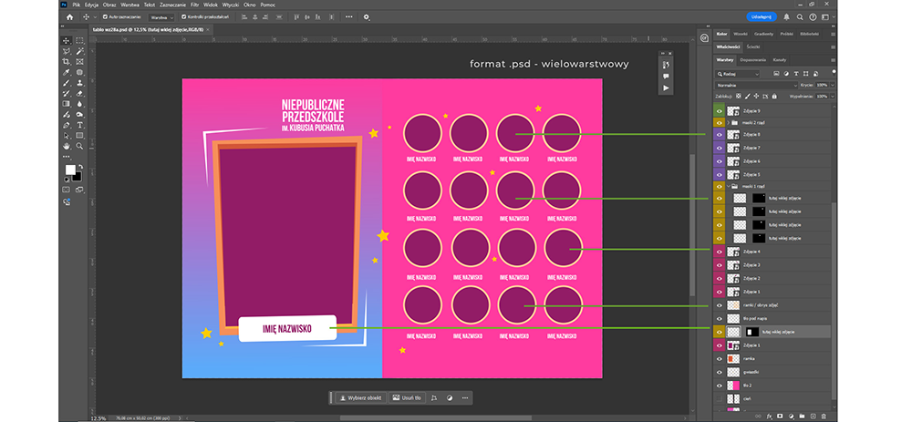This screenshot has width=912, height=422.
Task: Create a new group using the folder icon
Action: pos(802,417)
